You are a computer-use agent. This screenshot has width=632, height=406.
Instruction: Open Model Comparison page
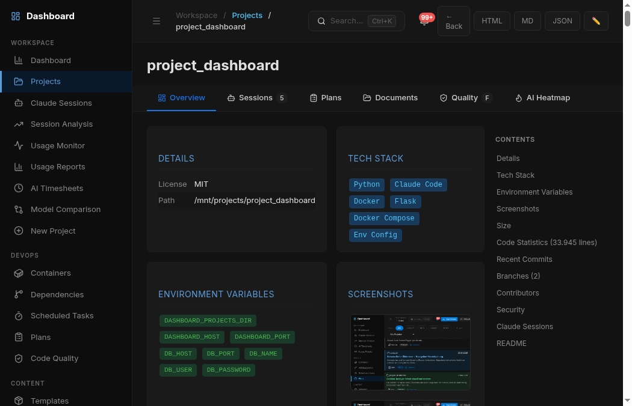(65, 209)
